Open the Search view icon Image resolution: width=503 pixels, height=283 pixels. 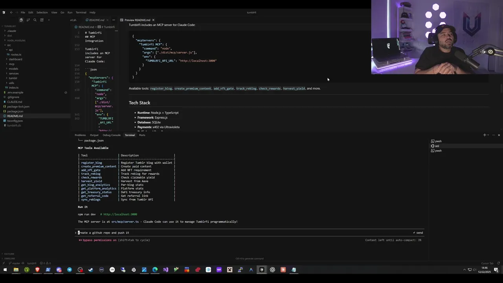[x=35, y=20]
